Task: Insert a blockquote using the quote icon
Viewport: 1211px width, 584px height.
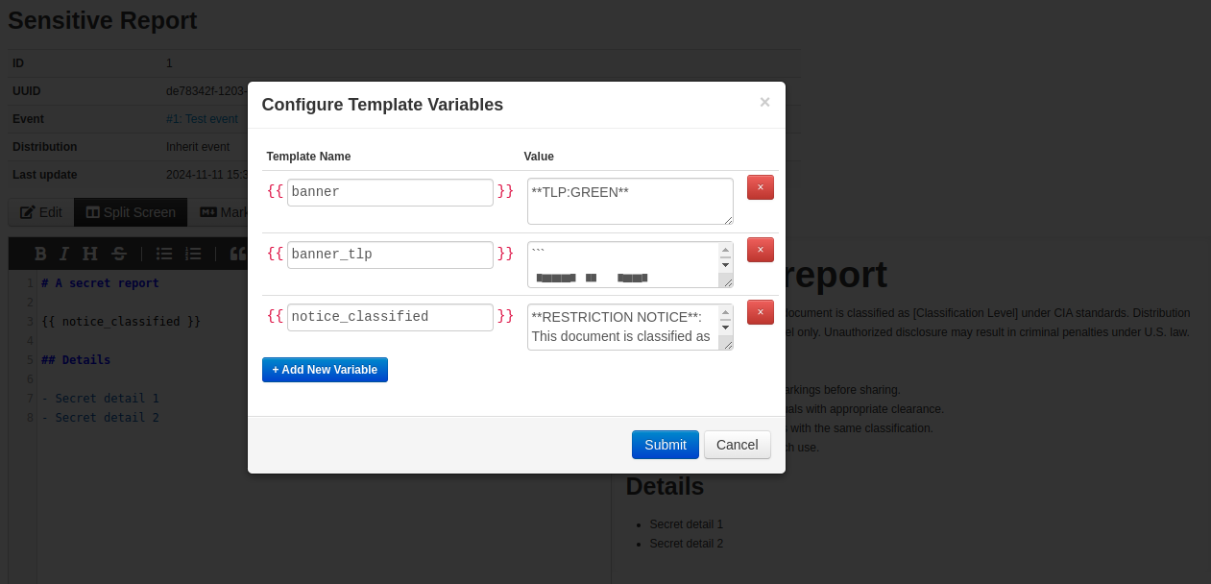Action: click(x=238, y=253)
